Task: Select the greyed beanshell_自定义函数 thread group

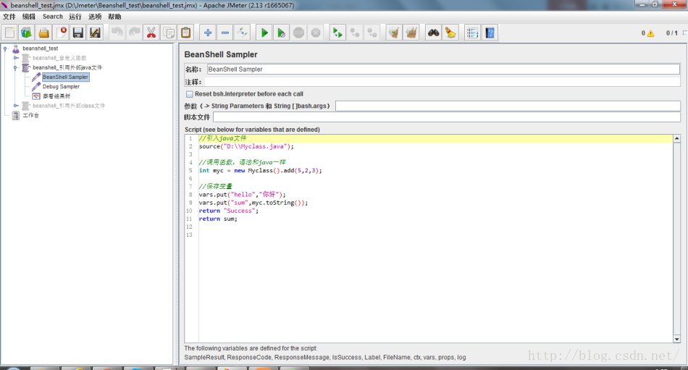Action: point(59,58)
